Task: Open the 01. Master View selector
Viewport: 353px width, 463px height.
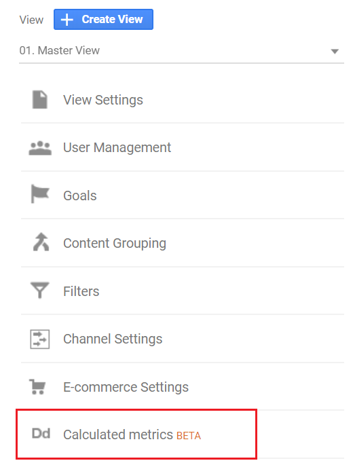Action: pyautogui.click(x=181, y=51)
